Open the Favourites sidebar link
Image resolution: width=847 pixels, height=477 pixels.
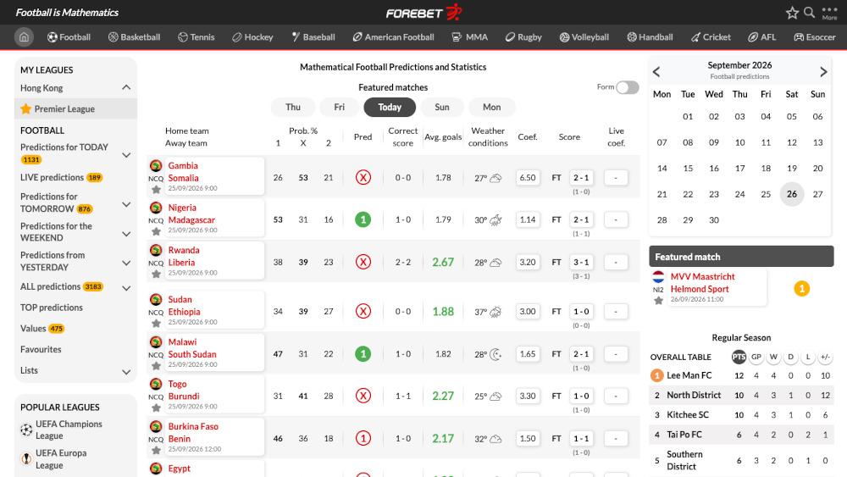41,350
